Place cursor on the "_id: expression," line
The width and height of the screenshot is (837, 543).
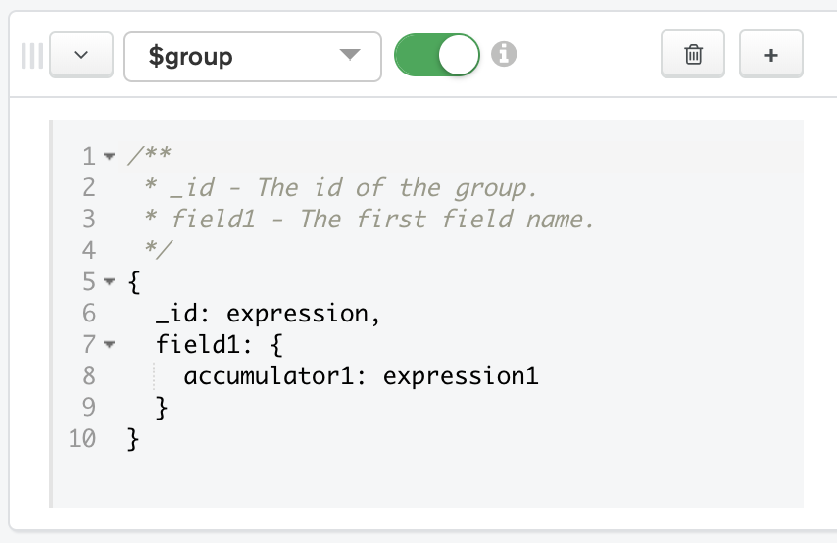point(267,314)
